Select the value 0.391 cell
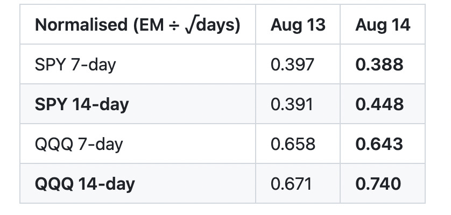The image size is (451, 215). pos(298,104)
